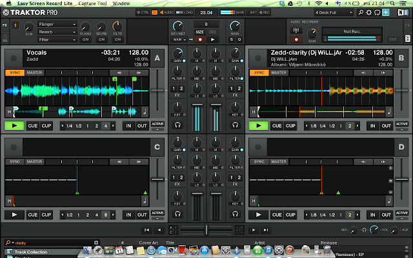Click Deck B key lock note icon
This screenshot has width=413, height=258.
pos(389,112)
